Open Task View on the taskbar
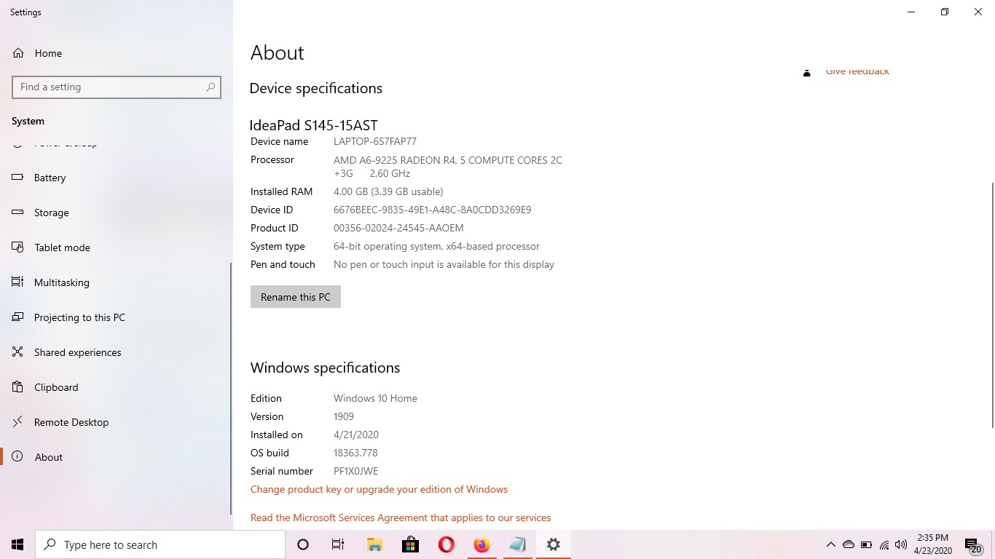The height and width of the screenshot is (559, 995). pos(338,544)
